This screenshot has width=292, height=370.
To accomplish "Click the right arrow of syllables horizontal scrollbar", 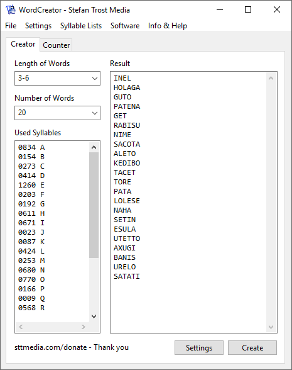I will pyautogui.click(x=83, y=327).
